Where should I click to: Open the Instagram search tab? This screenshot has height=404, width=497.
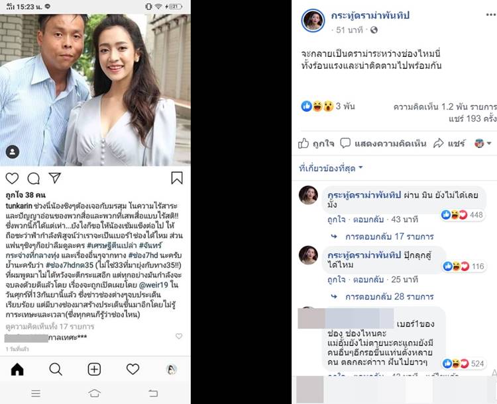pyautogui.click(x=56, y=370)
